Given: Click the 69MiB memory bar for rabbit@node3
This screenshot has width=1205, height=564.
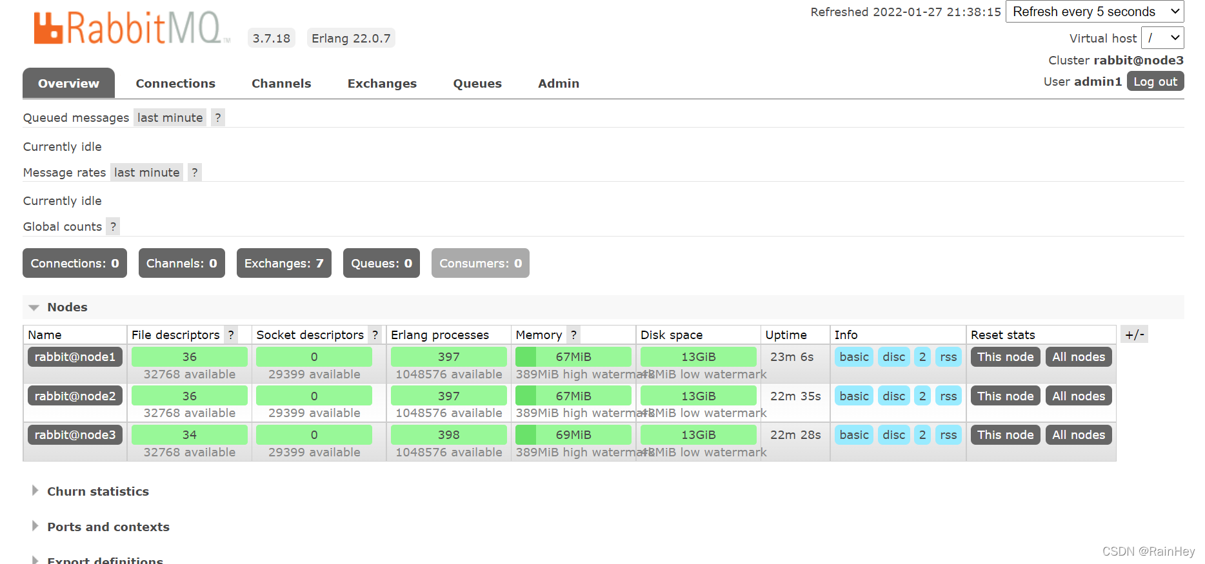Looking at the screenshot, I should (x=573, y=434).
